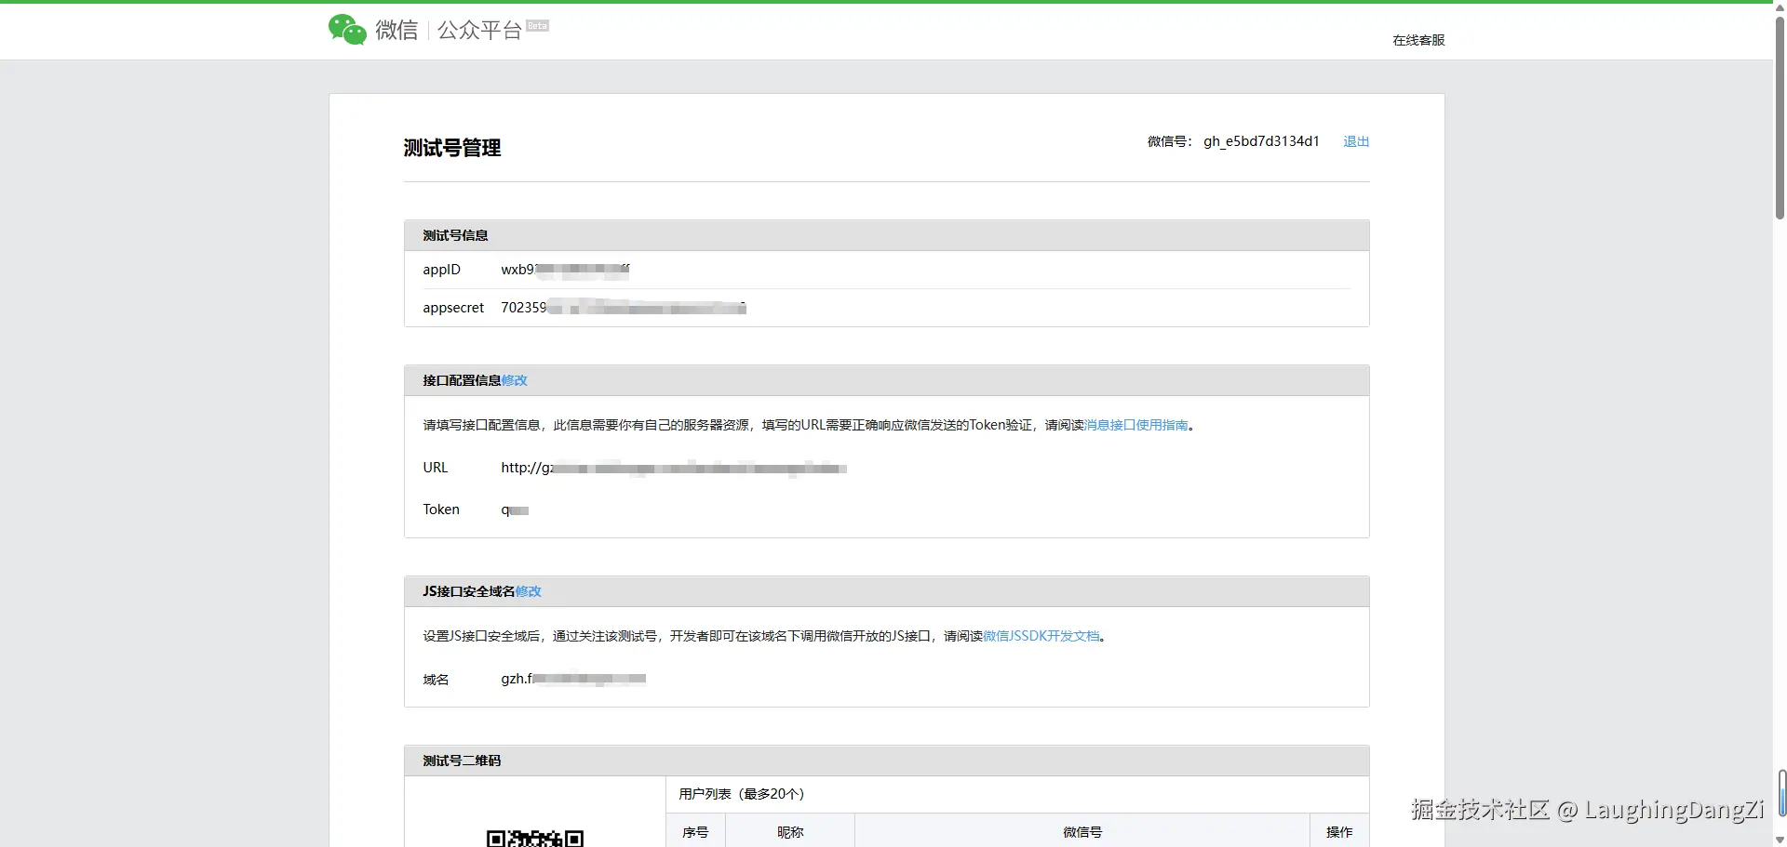Click the appID value starting wxb9
The image size is (1787, 847).
[565, 270]
